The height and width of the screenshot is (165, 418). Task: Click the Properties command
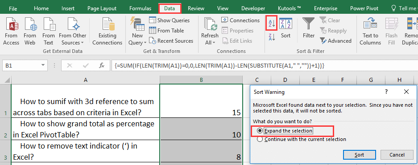pos(237,31)
